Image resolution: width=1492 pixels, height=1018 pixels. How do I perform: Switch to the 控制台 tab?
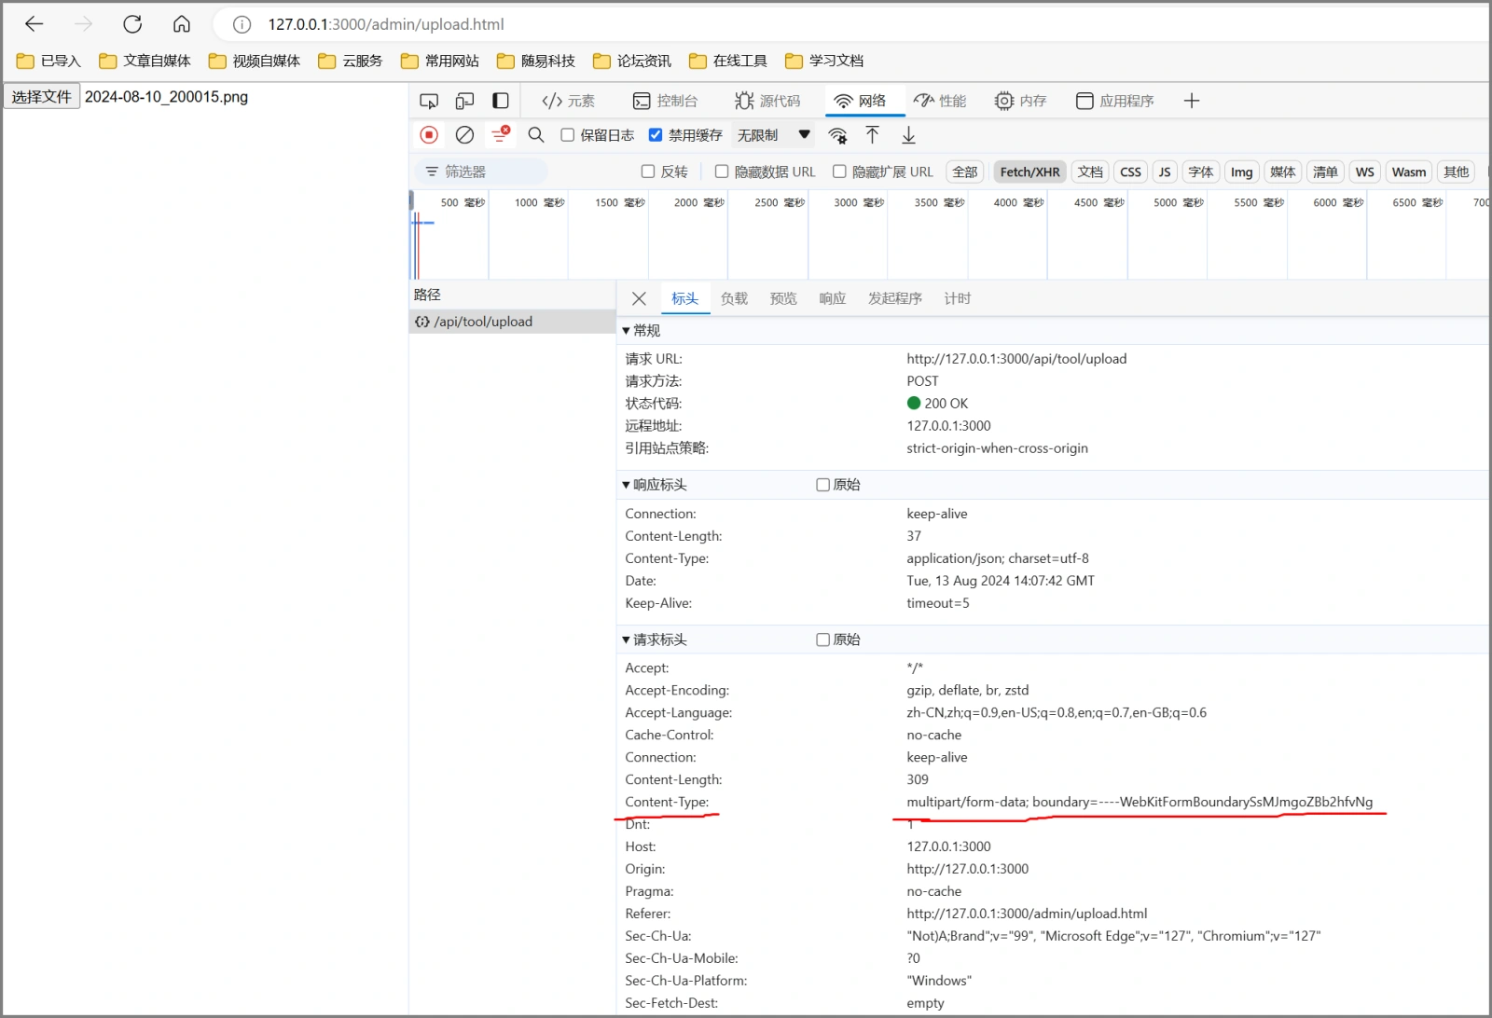[665, 101]
